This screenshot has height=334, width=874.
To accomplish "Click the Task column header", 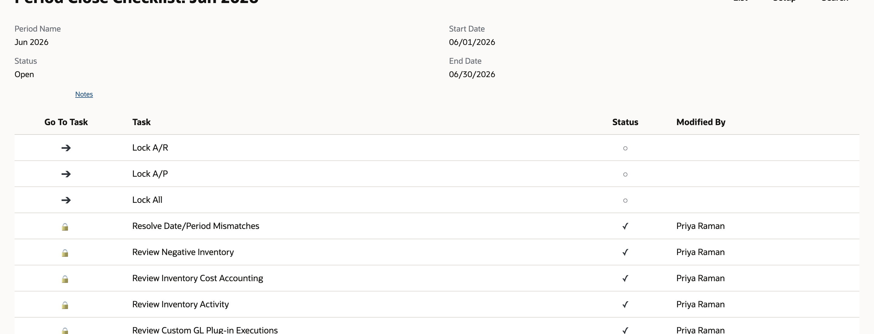I will point(141,122).
